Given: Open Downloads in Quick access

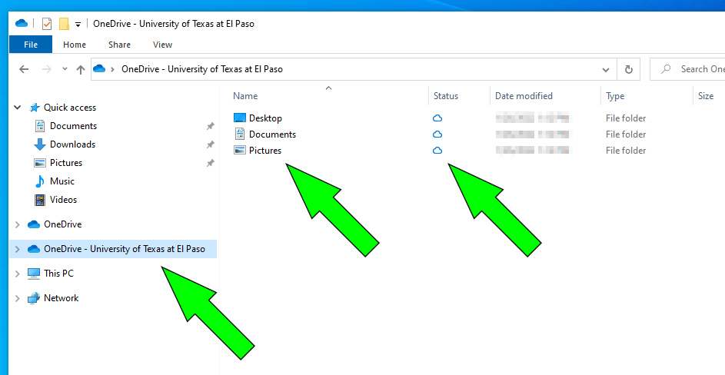Looking at the screenshot, I should coord(72,144).
